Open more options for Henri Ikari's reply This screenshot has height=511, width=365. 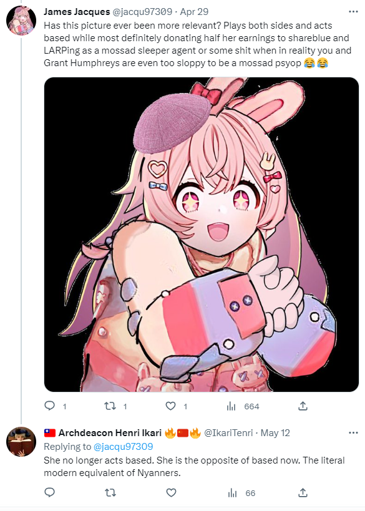(353, 433)
